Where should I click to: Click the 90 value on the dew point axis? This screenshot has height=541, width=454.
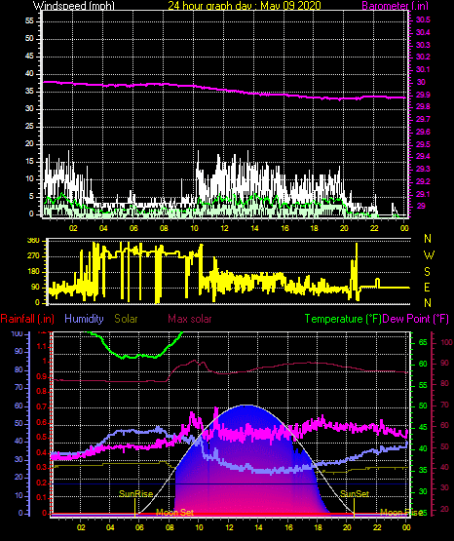tap(444, 363)
